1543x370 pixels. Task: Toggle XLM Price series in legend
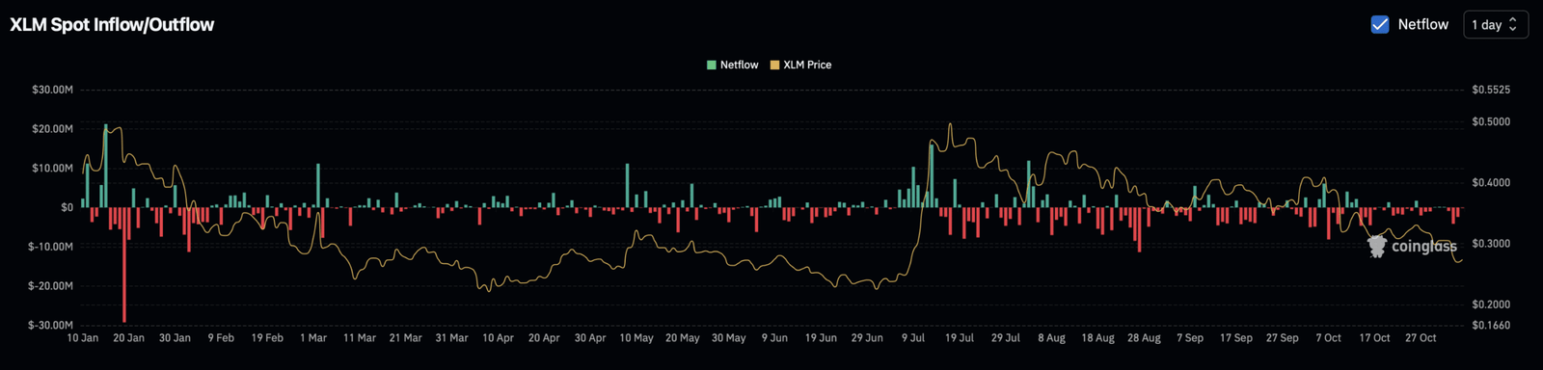point(800,65)
